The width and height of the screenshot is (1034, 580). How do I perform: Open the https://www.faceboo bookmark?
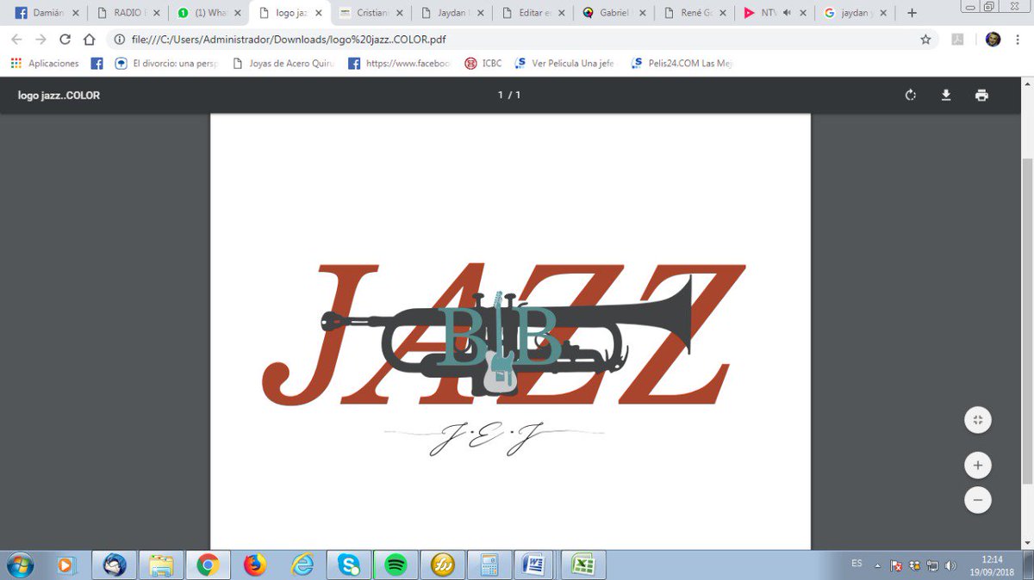pos(399,64)
